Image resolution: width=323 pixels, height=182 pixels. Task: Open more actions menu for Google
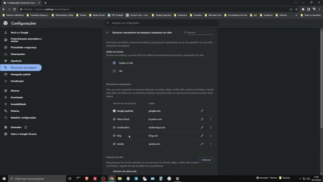click(211, 111)
